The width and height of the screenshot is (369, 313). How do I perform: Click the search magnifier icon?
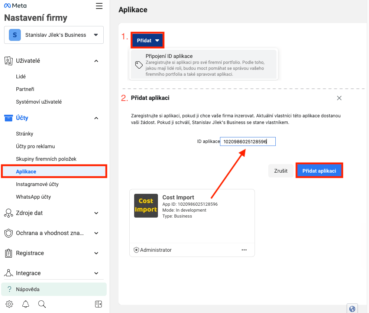tap(42, 304)
